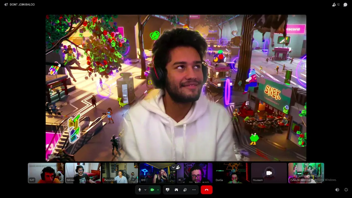Turn off the camera
Viewport: 352px width, 198px height.
(x=152, y=190)
